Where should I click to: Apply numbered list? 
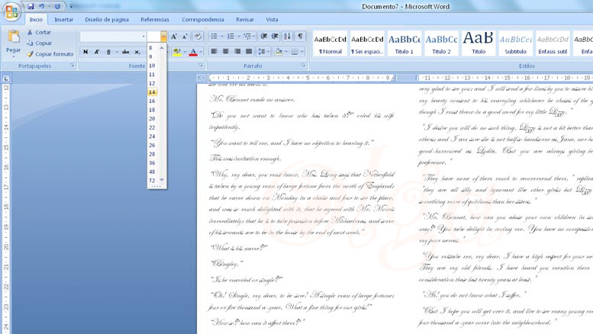(230, 37)
